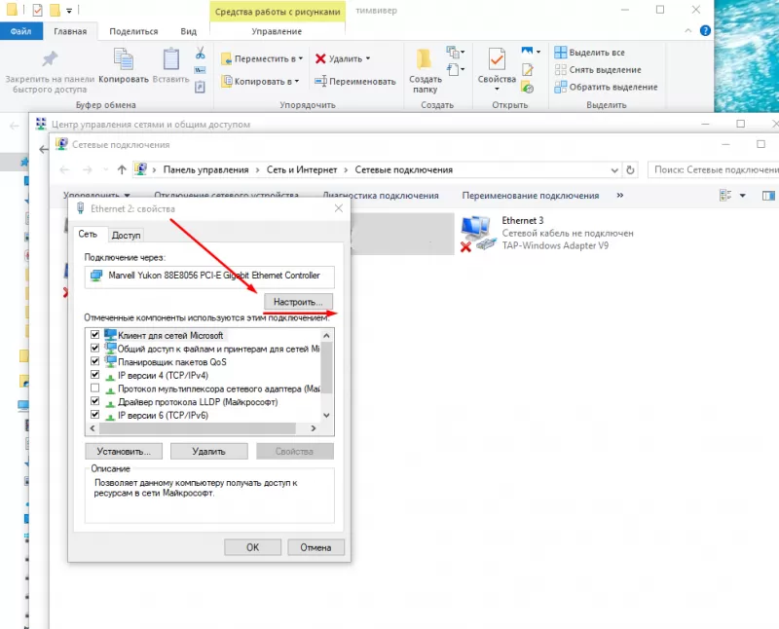Screen dimensions: 779x629
Task: Open the Copy to dropdown arrow
Action: click(x=297, y=81)
